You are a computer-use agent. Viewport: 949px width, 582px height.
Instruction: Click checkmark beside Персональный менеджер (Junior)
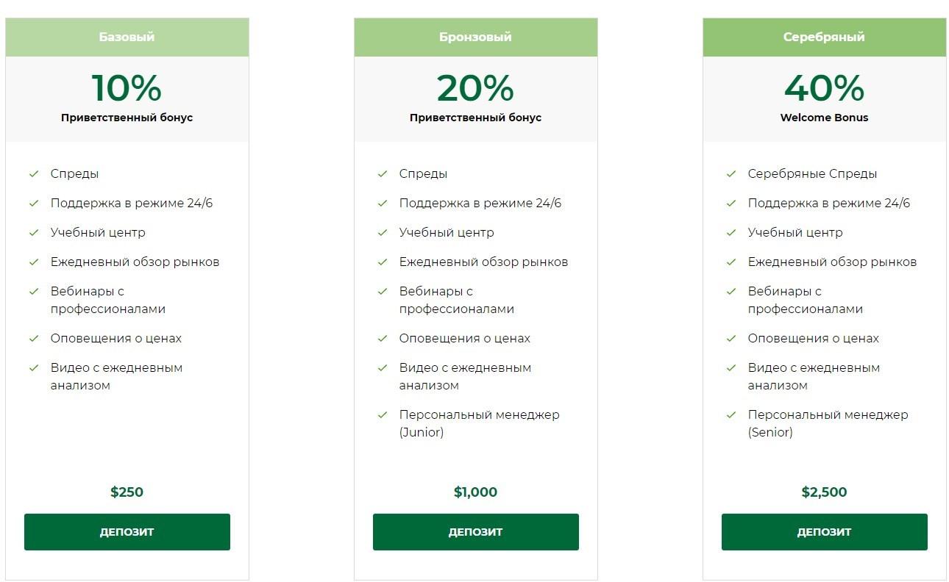pyautogui.click(x=383, y=415)
